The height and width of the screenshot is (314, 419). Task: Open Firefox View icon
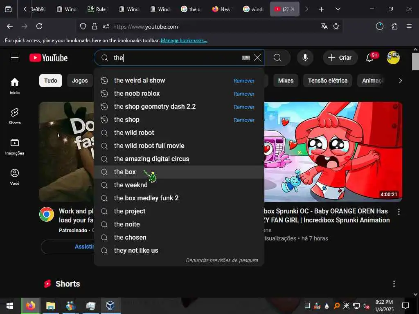(x=8, y=9)
